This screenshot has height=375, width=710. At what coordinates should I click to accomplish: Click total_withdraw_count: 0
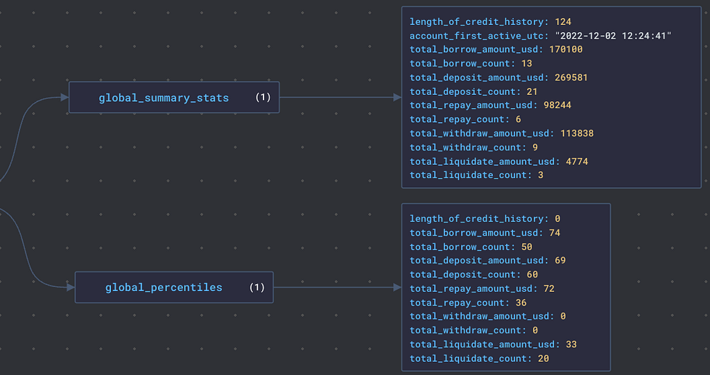(x=474, y=330)
